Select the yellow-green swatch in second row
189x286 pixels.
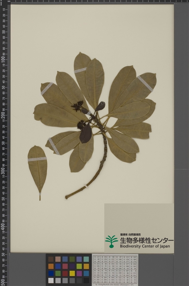click(x=79, y=266)
